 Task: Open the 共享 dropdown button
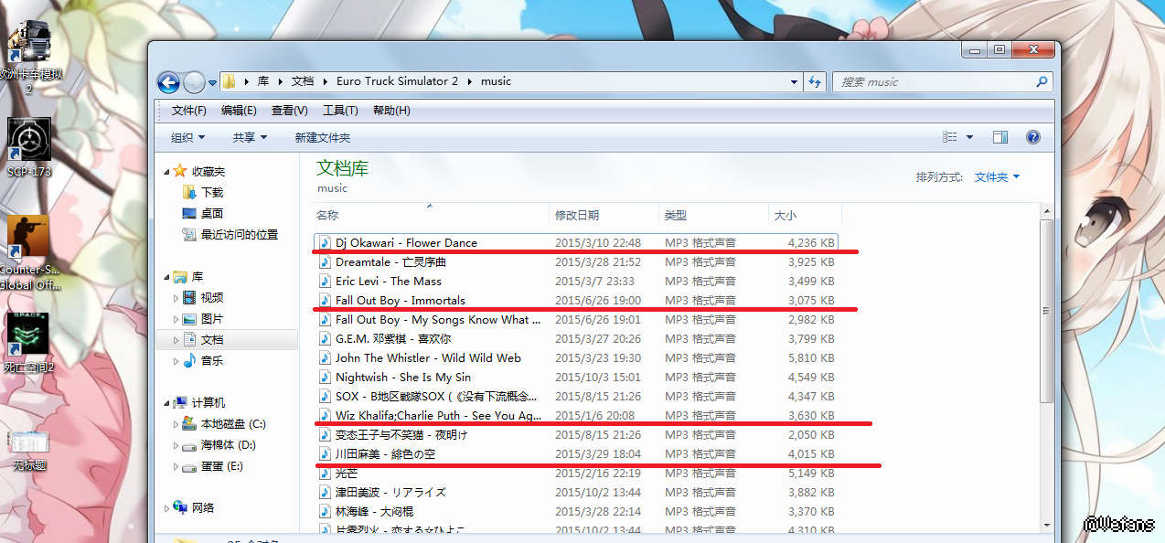point(250,137)
